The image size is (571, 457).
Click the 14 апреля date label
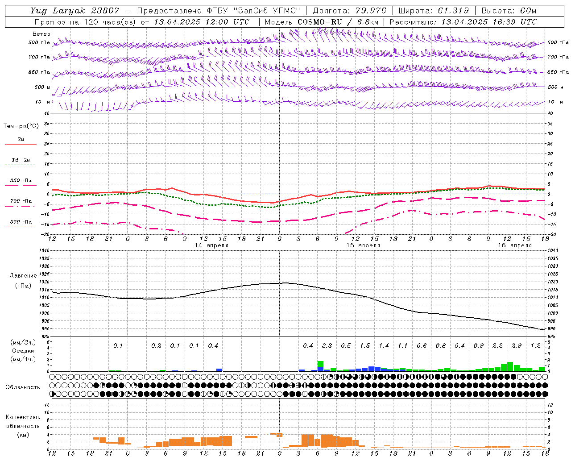click(212, 245)
